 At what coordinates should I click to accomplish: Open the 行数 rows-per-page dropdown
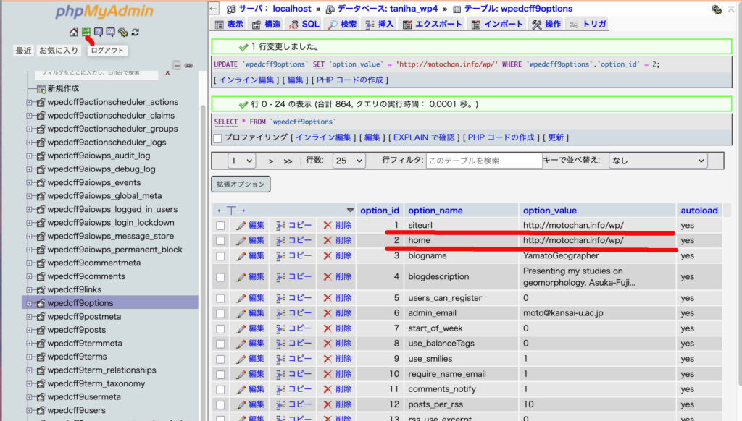(349, 161)
